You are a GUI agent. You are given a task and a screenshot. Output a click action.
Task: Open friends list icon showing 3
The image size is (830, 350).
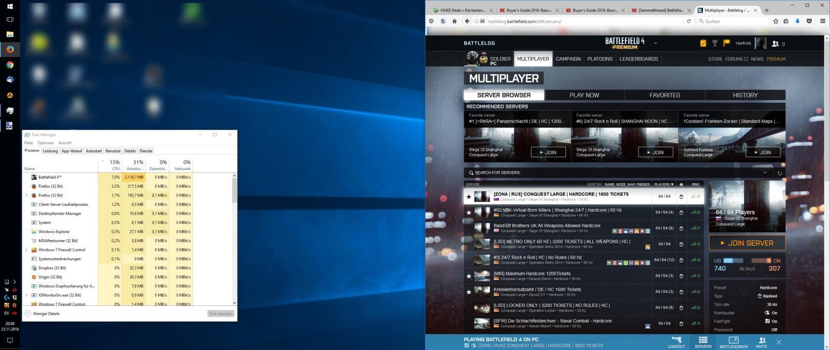tap(778, 44)
